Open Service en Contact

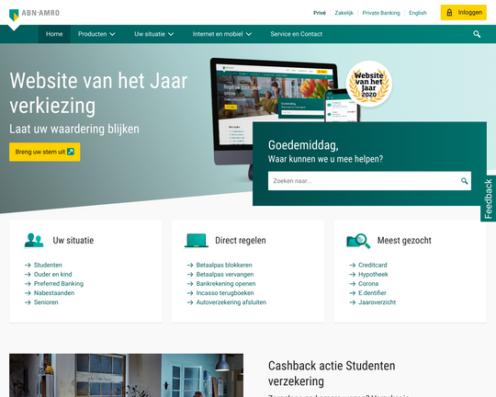pos(296,34)
